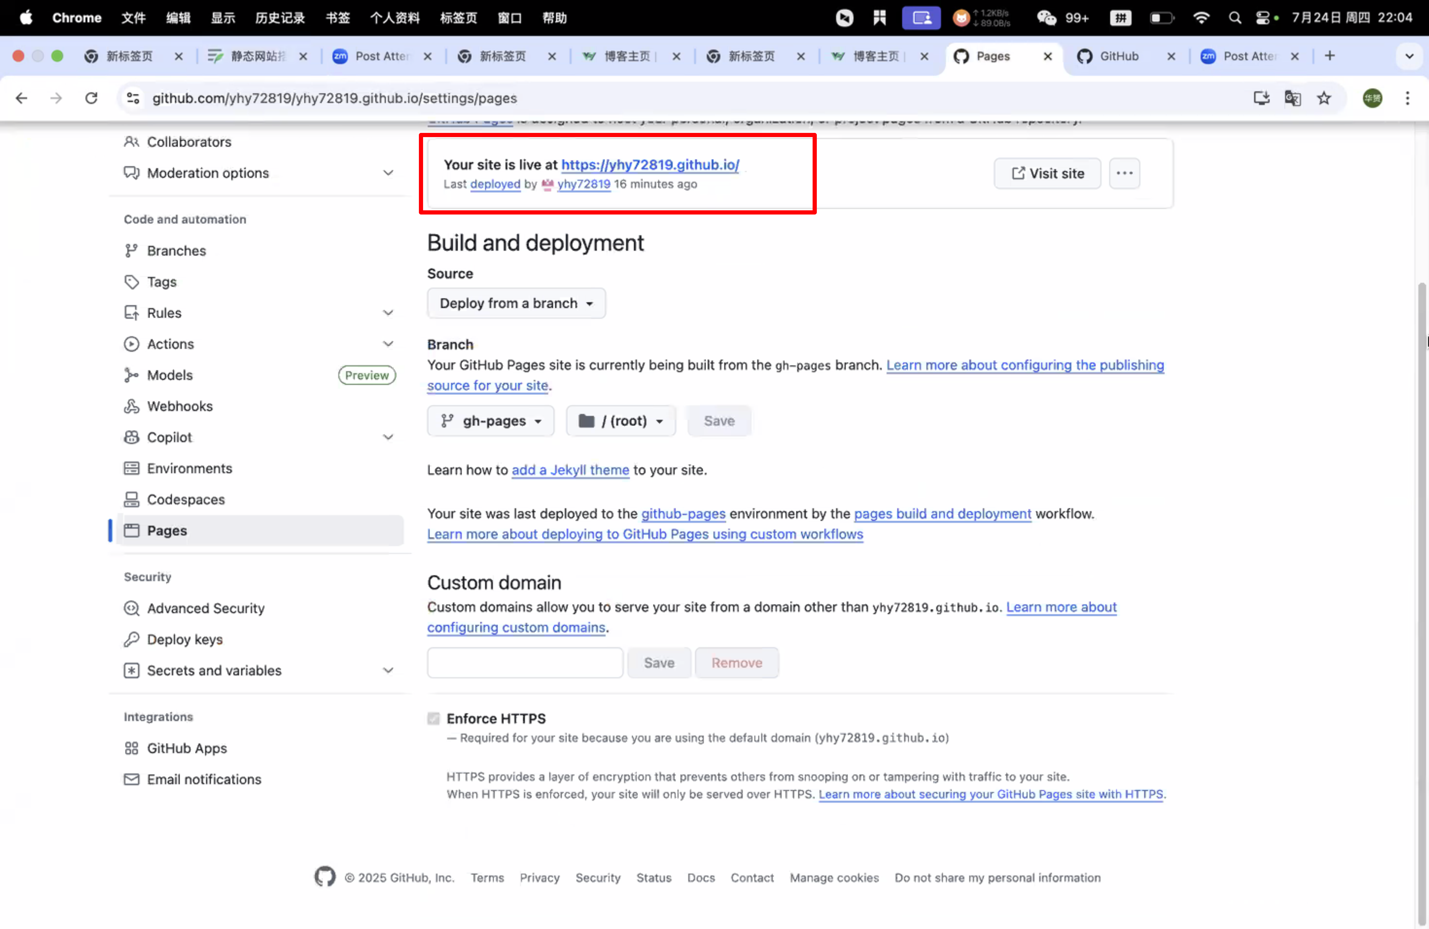Open the Wi-Fi status menu
The width and height of the screenshot is (1429, 929).
[1201, 18]
